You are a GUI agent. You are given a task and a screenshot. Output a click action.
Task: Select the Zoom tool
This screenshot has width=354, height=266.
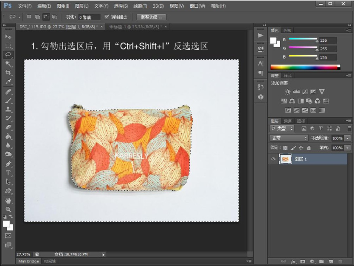[x=8, y=209]
